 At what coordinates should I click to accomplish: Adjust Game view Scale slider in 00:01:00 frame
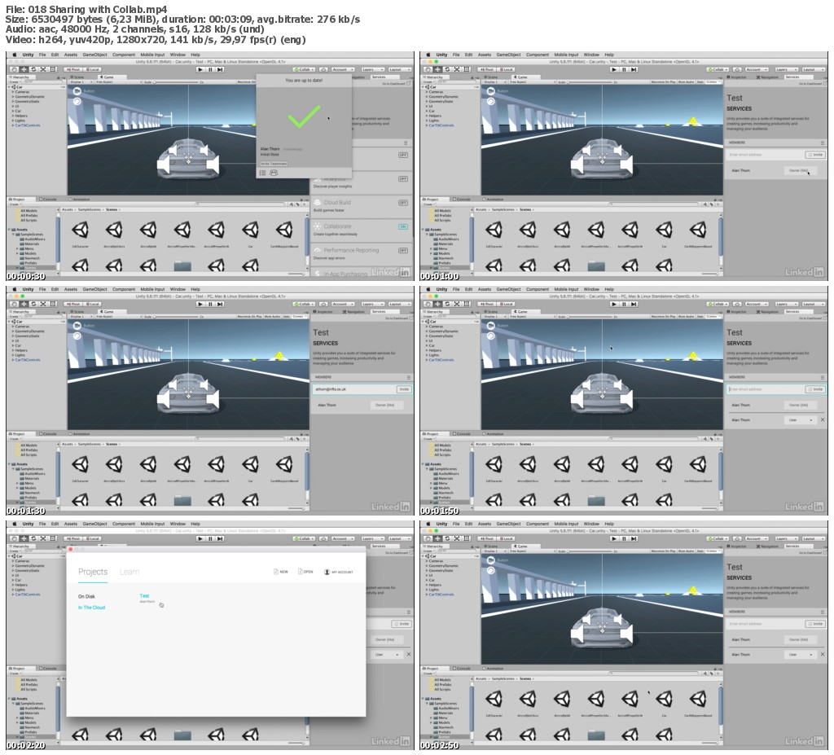point(590,82)
